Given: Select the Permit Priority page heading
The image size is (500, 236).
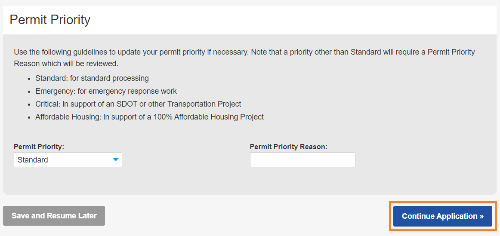Looking at the screenshot, I should 50,20.
